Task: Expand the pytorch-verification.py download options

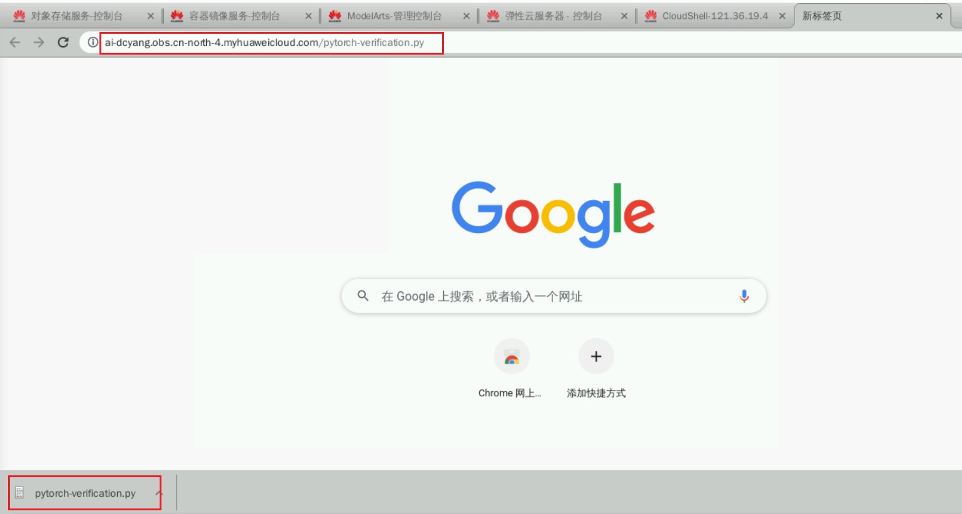Action: coord(159,493)
